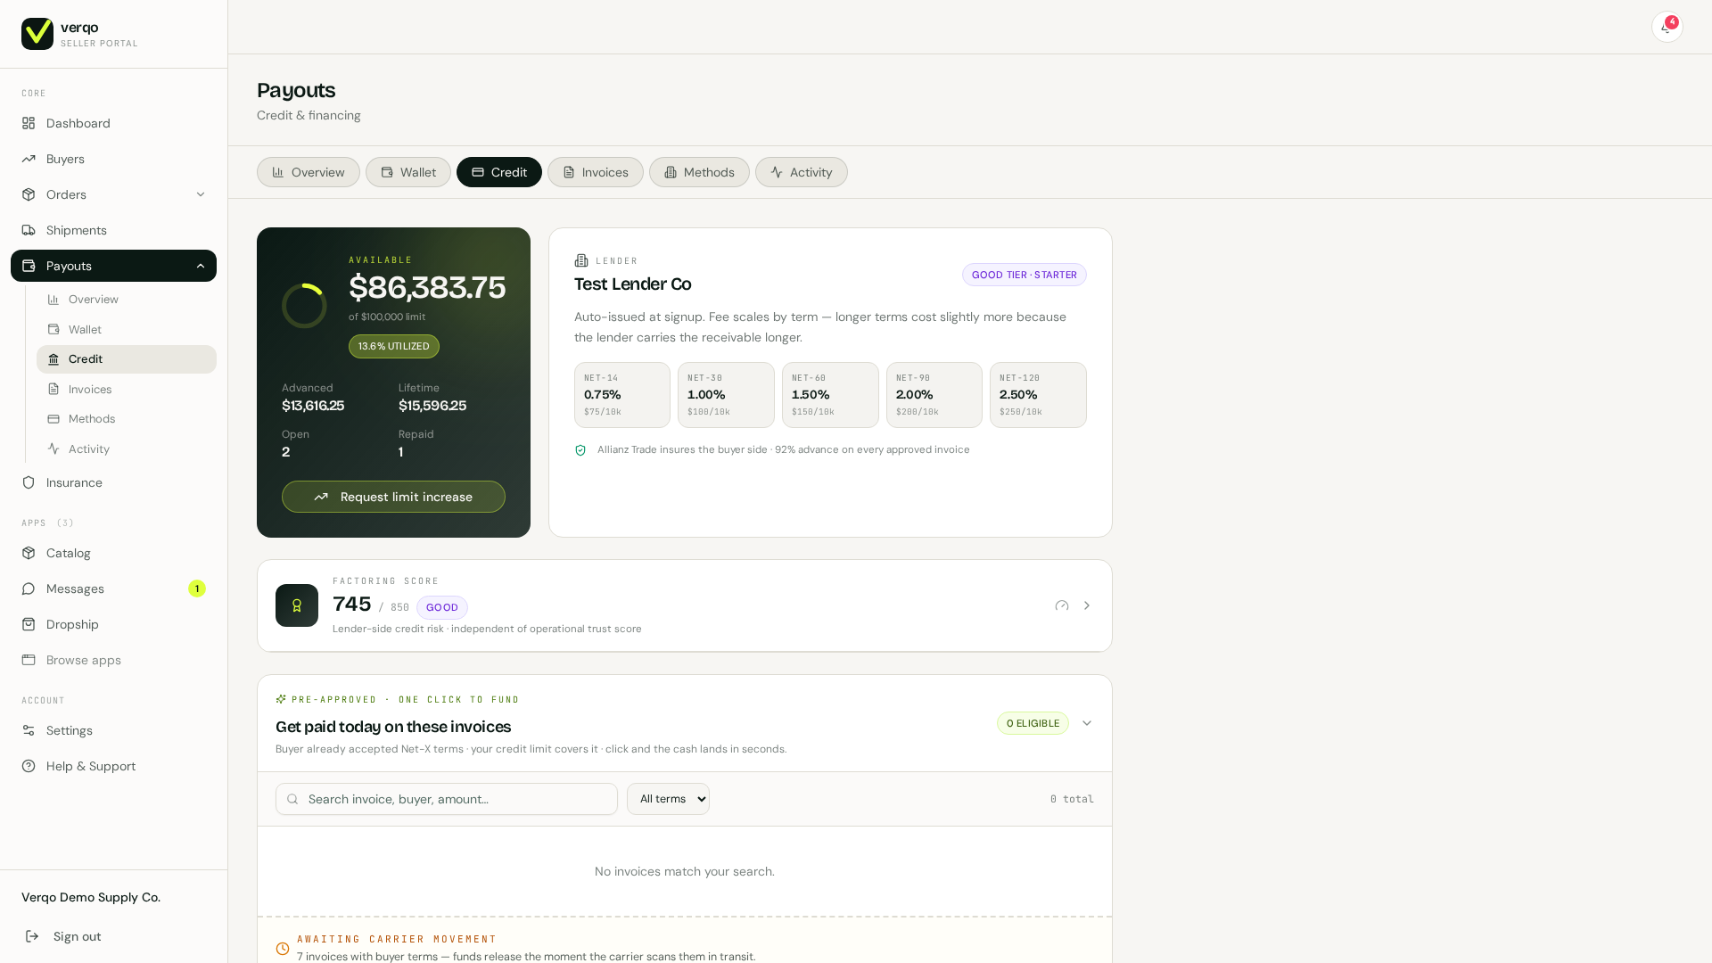Click the Advanced $13,616.25 value
The image size is (1712, 963).
[x=313, y=406]
